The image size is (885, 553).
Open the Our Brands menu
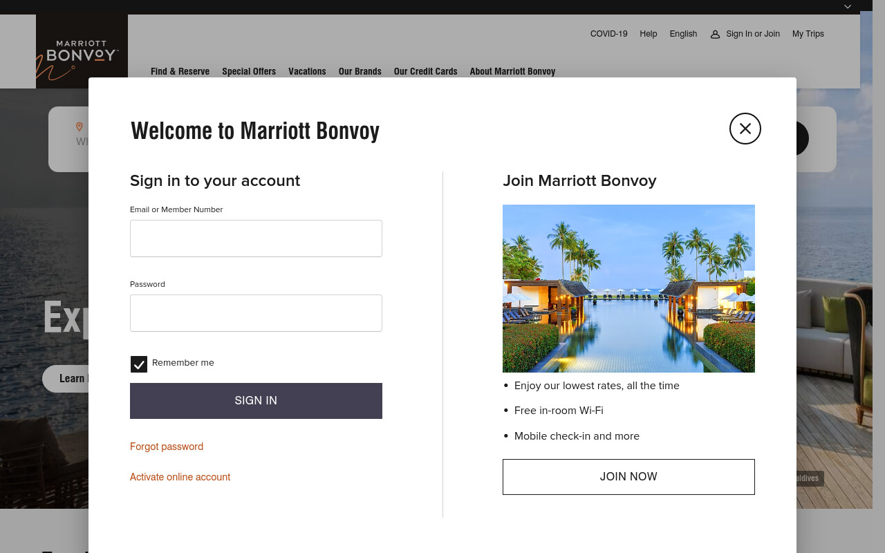click(x=360, y=71)
